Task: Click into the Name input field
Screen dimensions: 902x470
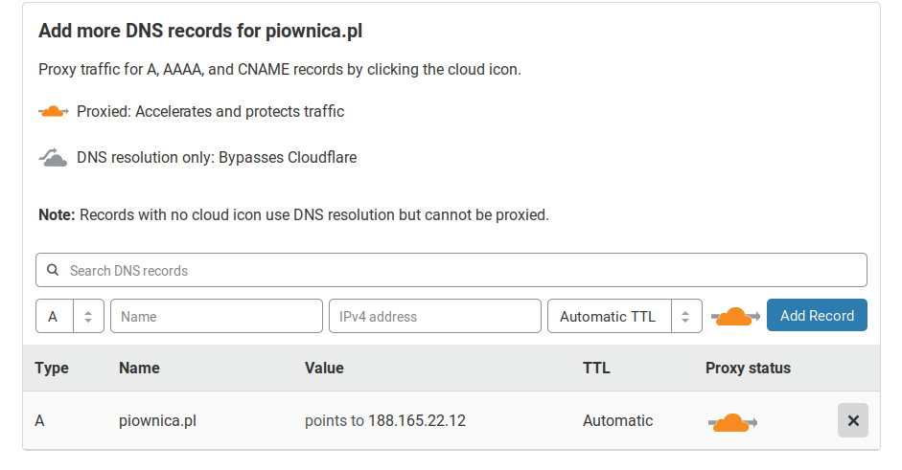Action: point(217,316)
